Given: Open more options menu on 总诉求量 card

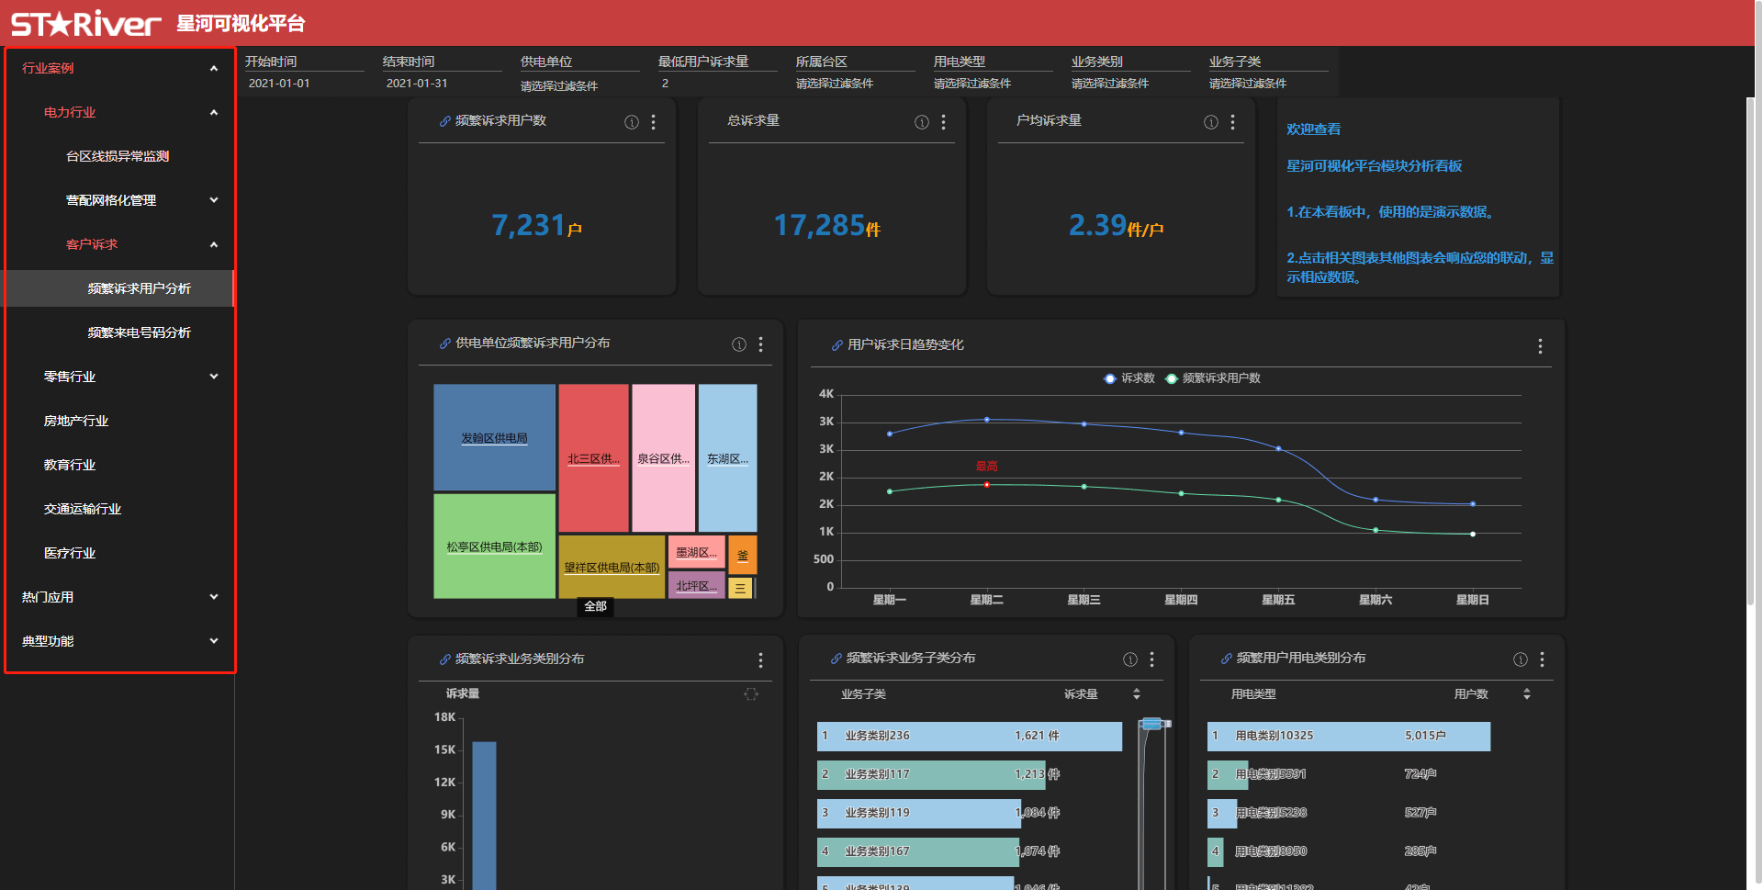Looking at the screenshot, I should [x=943, y=122].
